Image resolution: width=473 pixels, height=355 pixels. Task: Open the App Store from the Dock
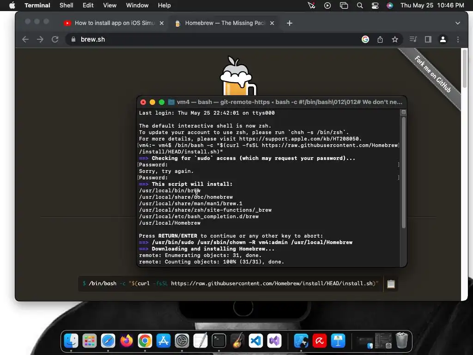[164, 341]
